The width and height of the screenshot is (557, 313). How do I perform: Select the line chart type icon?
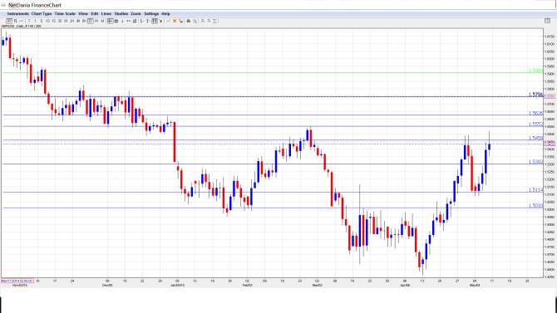(22, 22)
